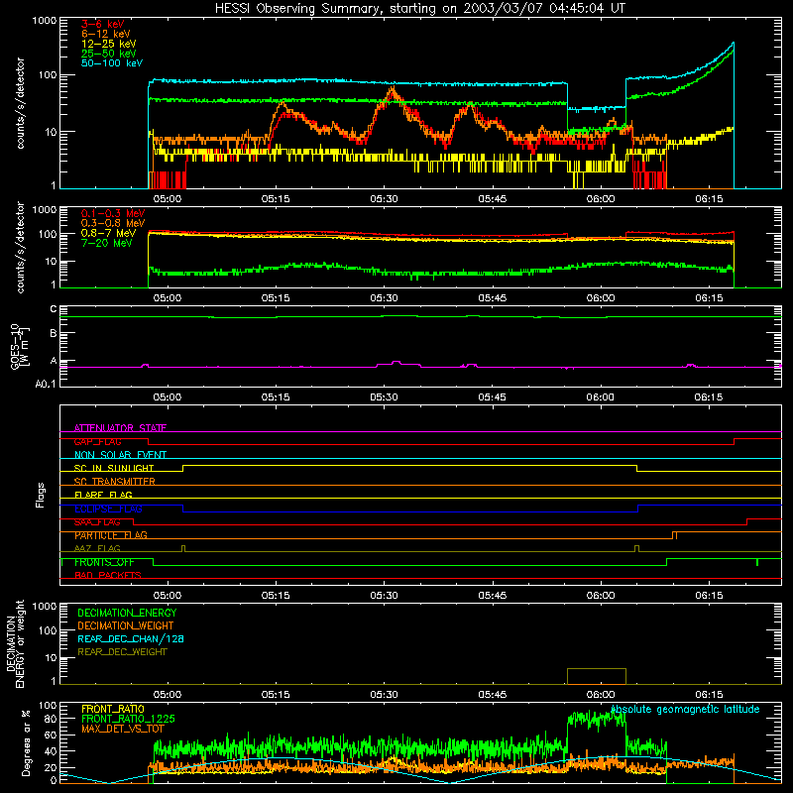
Task: Select the 50-100 keV legend label
Action: coord(112,63)
